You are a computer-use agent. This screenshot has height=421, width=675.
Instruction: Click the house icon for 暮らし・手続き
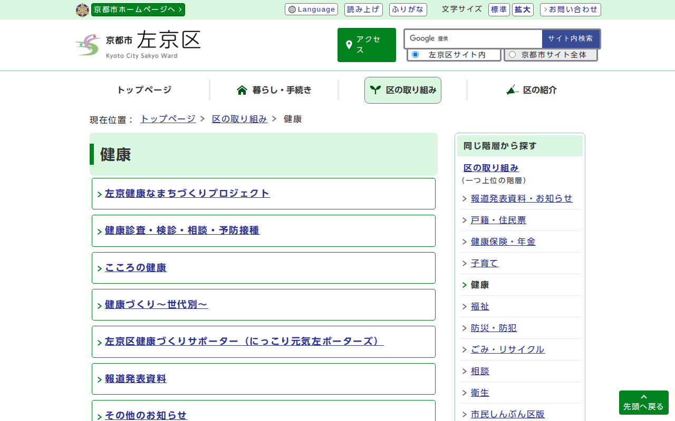pyautogui.click(x=242, y=90)
